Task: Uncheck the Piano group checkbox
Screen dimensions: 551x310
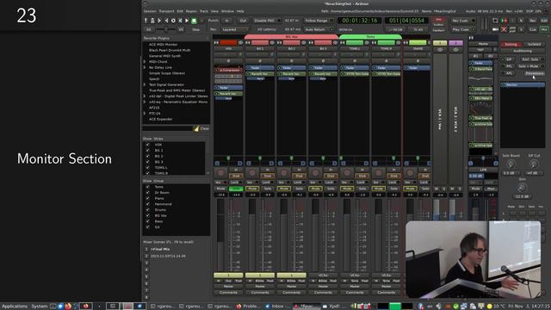Action: [x=147, y=198]
